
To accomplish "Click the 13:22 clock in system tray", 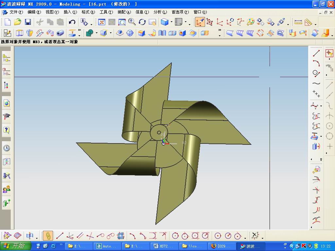I will click(x=326, y=246).
